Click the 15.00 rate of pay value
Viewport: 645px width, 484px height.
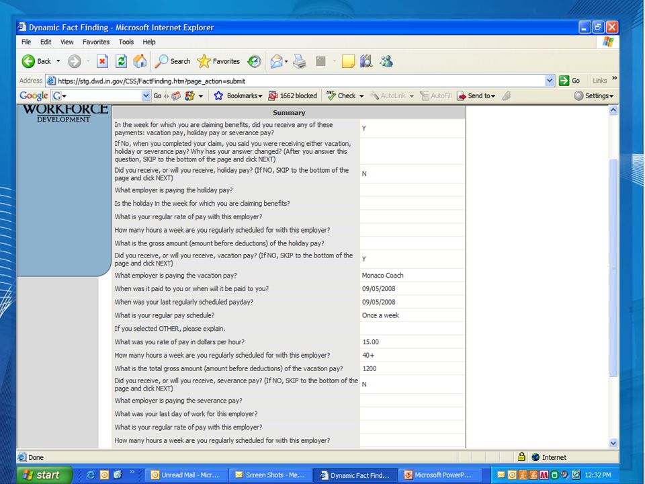point(371,342)
